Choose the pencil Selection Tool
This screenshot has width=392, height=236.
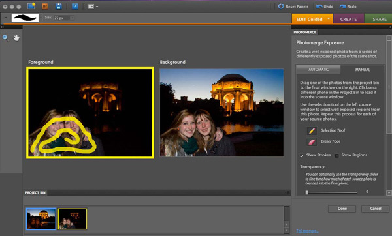312,131
